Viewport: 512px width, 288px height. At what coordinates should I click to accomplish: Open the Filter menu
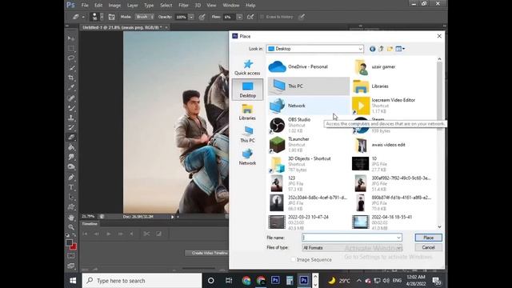click(183, 6)
